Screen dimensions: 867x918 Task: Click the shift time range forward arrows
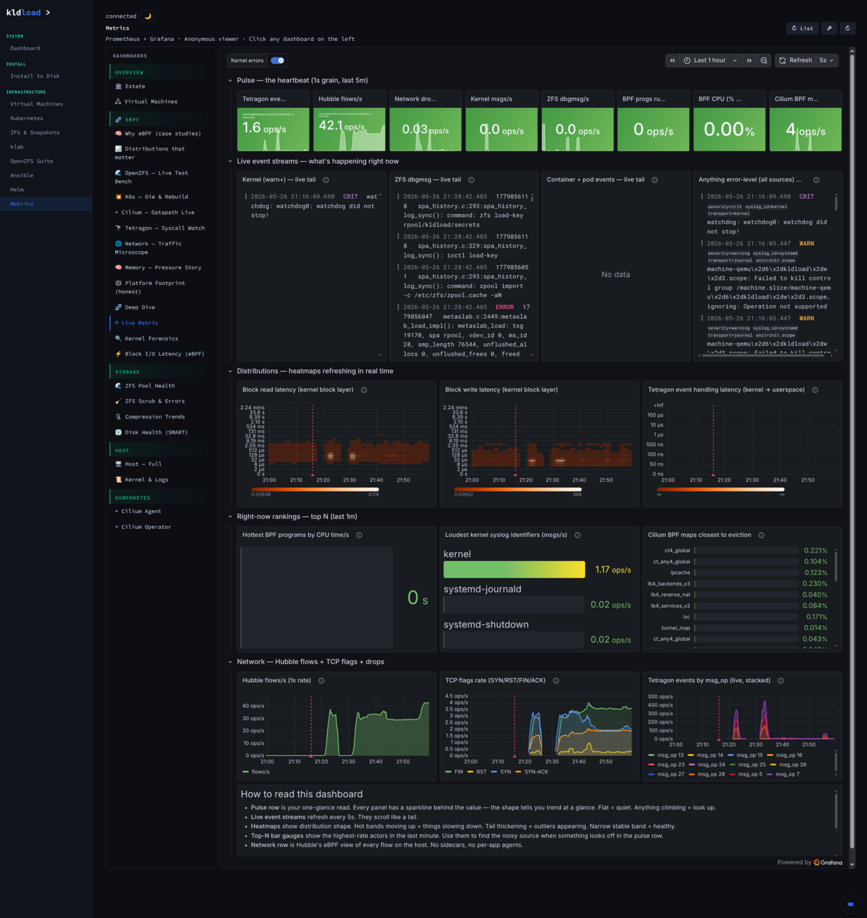click(x=749, y=61)
